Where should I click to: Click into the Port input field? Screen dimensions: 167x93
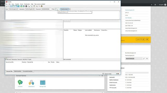coord(57,9)
